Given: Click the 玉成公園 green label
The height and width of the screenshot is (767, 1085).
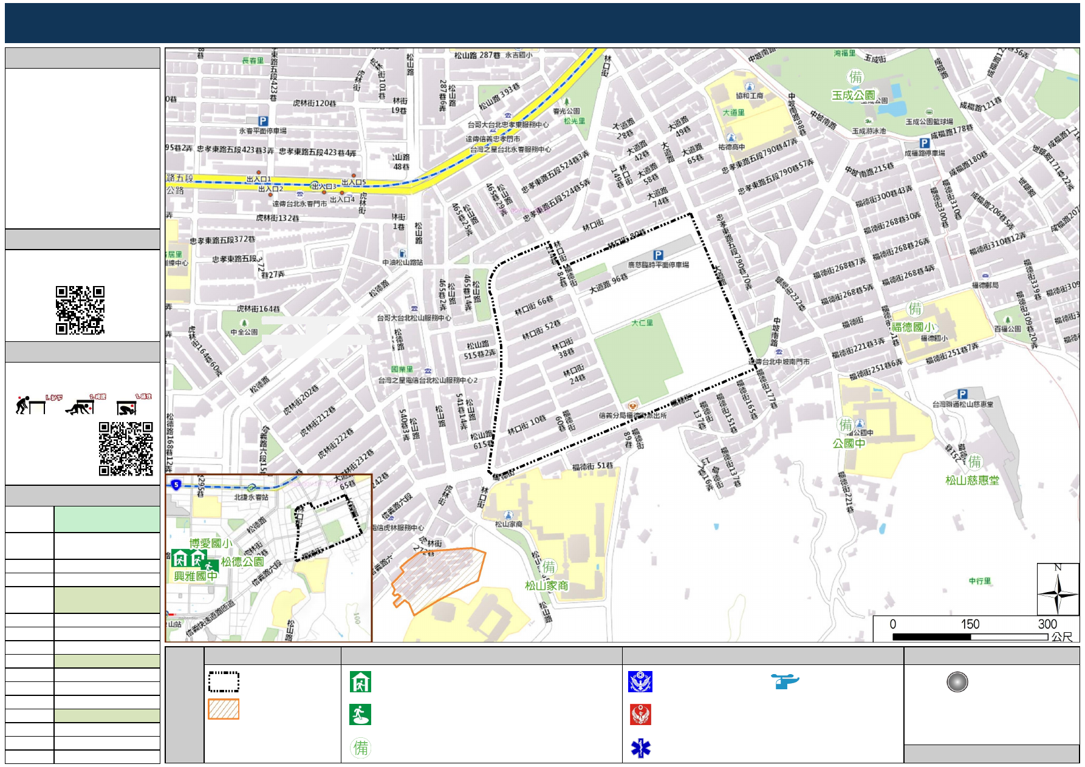Looking at the screenshot, I should tap(853, 95).
